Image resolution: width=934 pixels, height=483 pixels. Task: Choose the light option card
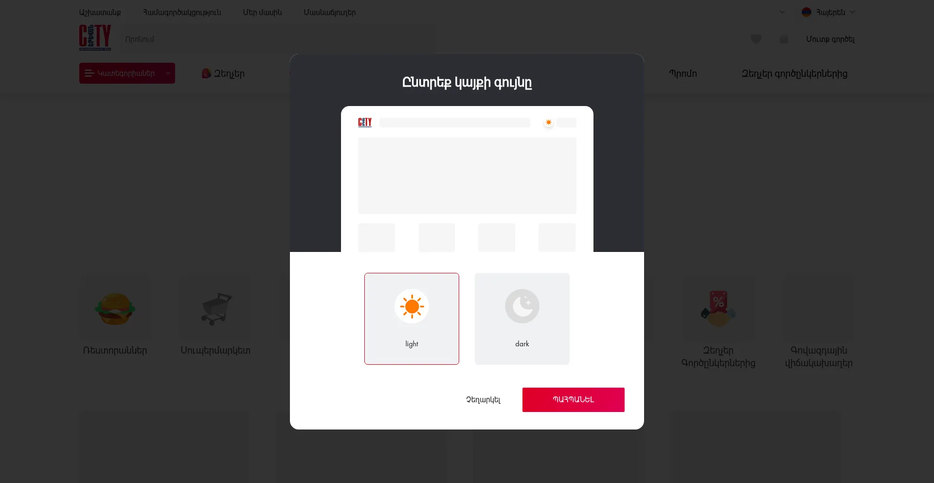412,319
